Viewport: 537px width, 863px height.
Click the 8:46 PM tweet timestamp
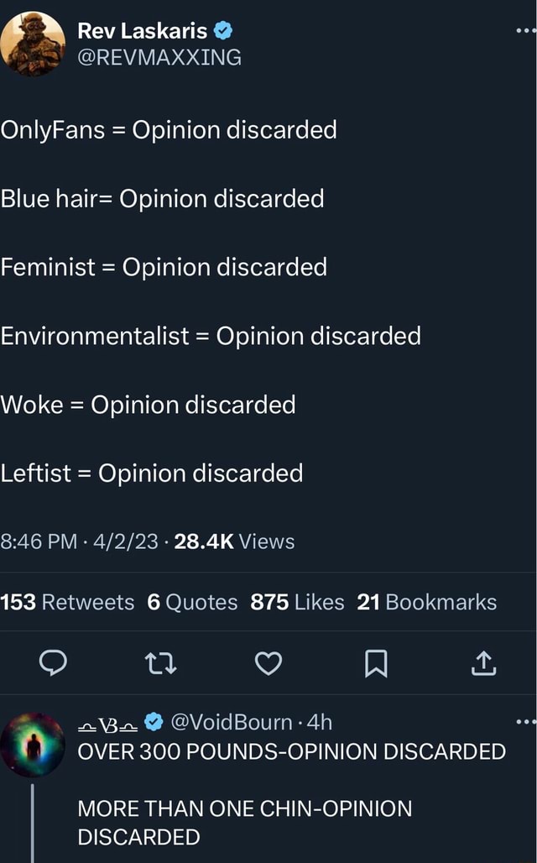tap(41, 541)
